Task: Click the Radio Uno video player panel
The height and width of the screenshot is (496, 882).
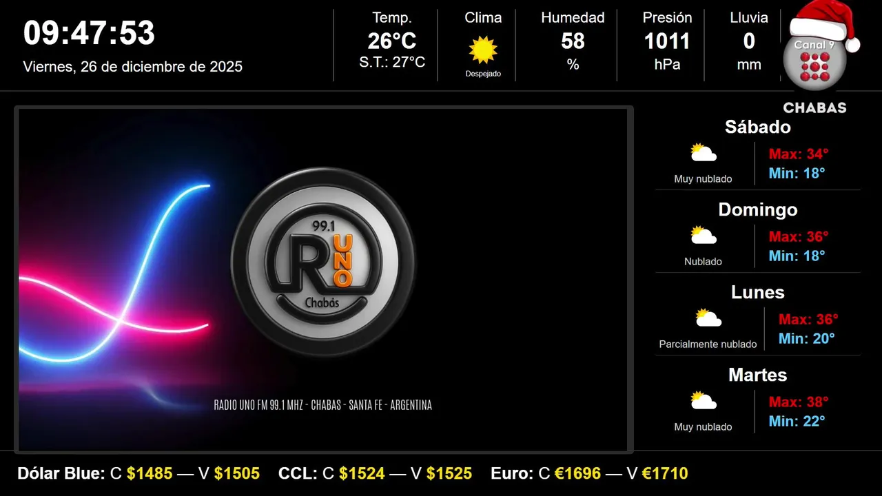Action: [323, 280]
